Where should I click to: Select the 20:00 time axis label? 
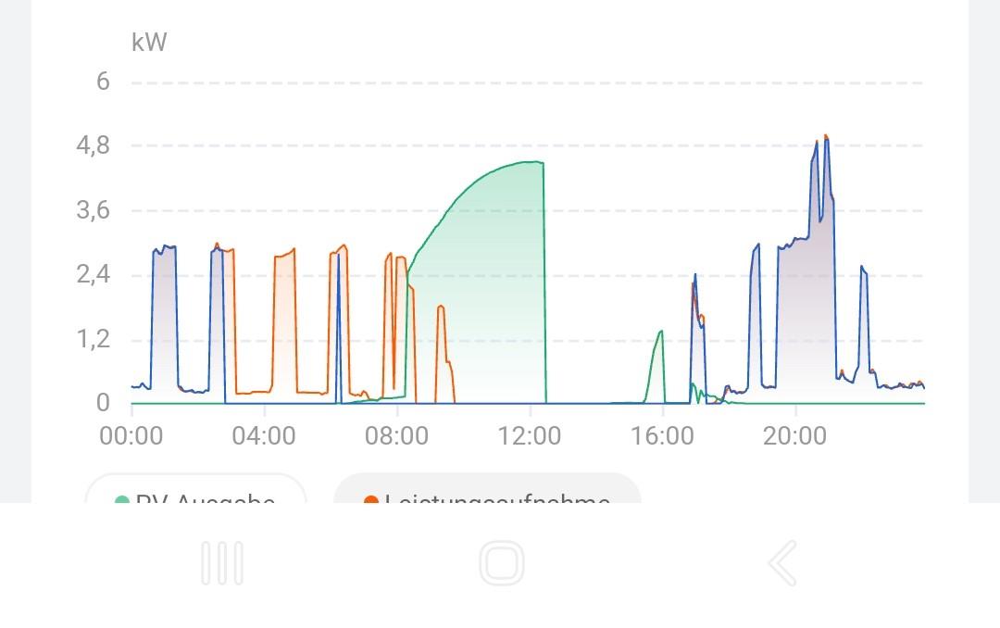coord(794,435)
